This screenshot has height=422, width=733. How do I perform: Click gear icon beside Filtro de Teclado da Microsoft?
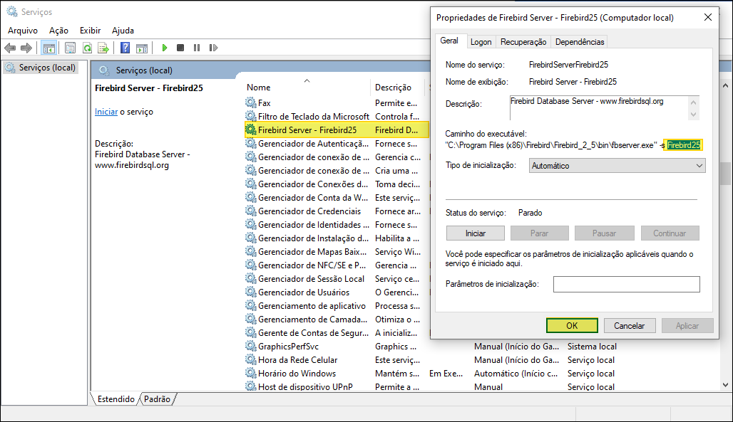(x=250, y=116)
